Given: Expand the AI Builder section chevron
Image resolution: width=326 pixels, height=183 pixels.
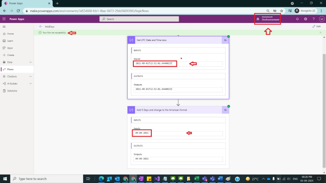Looking at the screenshot, I should coord(31,83).
